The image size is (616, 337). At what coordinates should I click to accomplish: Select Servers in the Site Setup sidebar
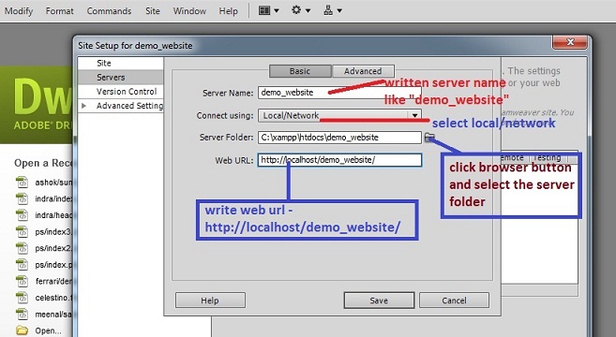pyautogui.click(x=121, y=78)
